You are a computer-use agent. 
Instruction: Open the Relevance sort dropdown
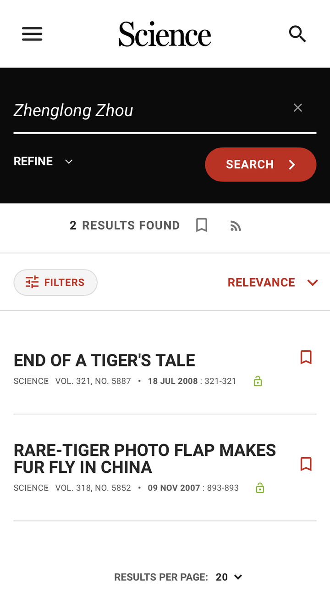(x=273, y=282)
